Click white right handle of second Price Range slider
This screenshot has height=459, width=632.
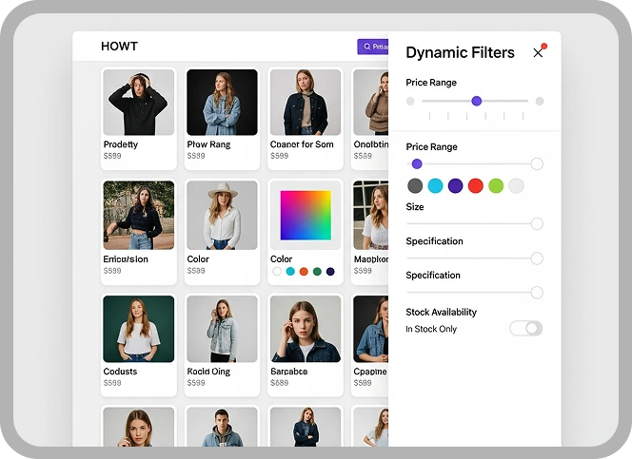coord(537,163)
